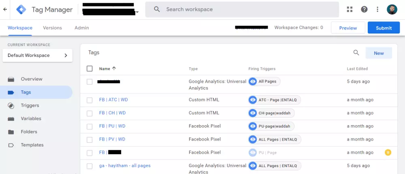
Task: Select the FB | PV | WD checkbox
Action: point(90,139)
